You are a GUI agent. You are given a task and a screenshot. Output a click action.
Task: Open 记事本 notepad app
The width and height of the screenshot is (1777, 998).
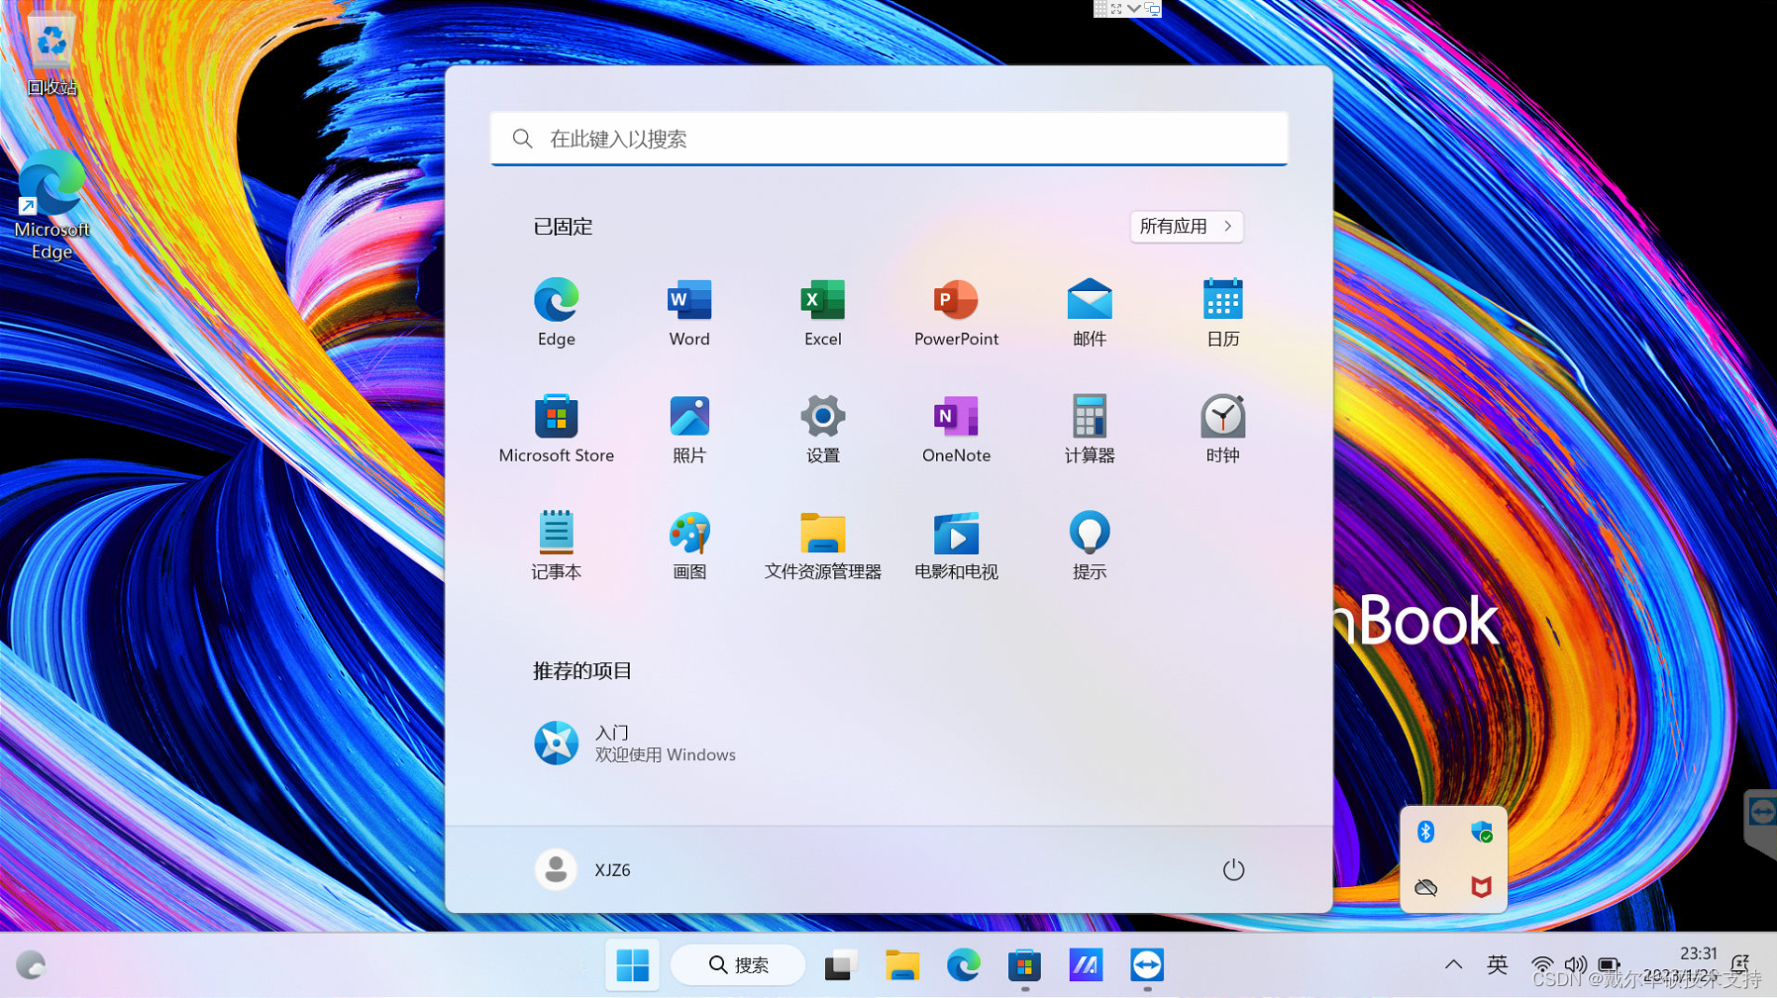coord(556,546)
